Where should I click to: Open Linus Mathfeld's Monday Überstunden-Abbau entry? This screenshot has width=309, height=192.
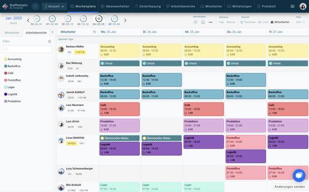coord(120,138)
